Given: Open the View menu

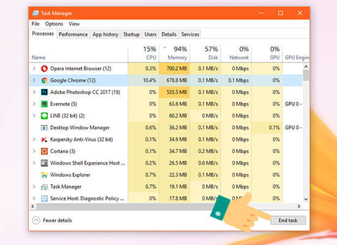Looking at the screenshot, I should coord(74,24).
